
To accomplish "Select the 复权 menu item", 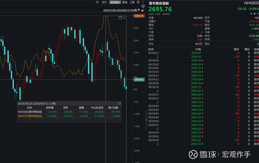I will (104, 2).
